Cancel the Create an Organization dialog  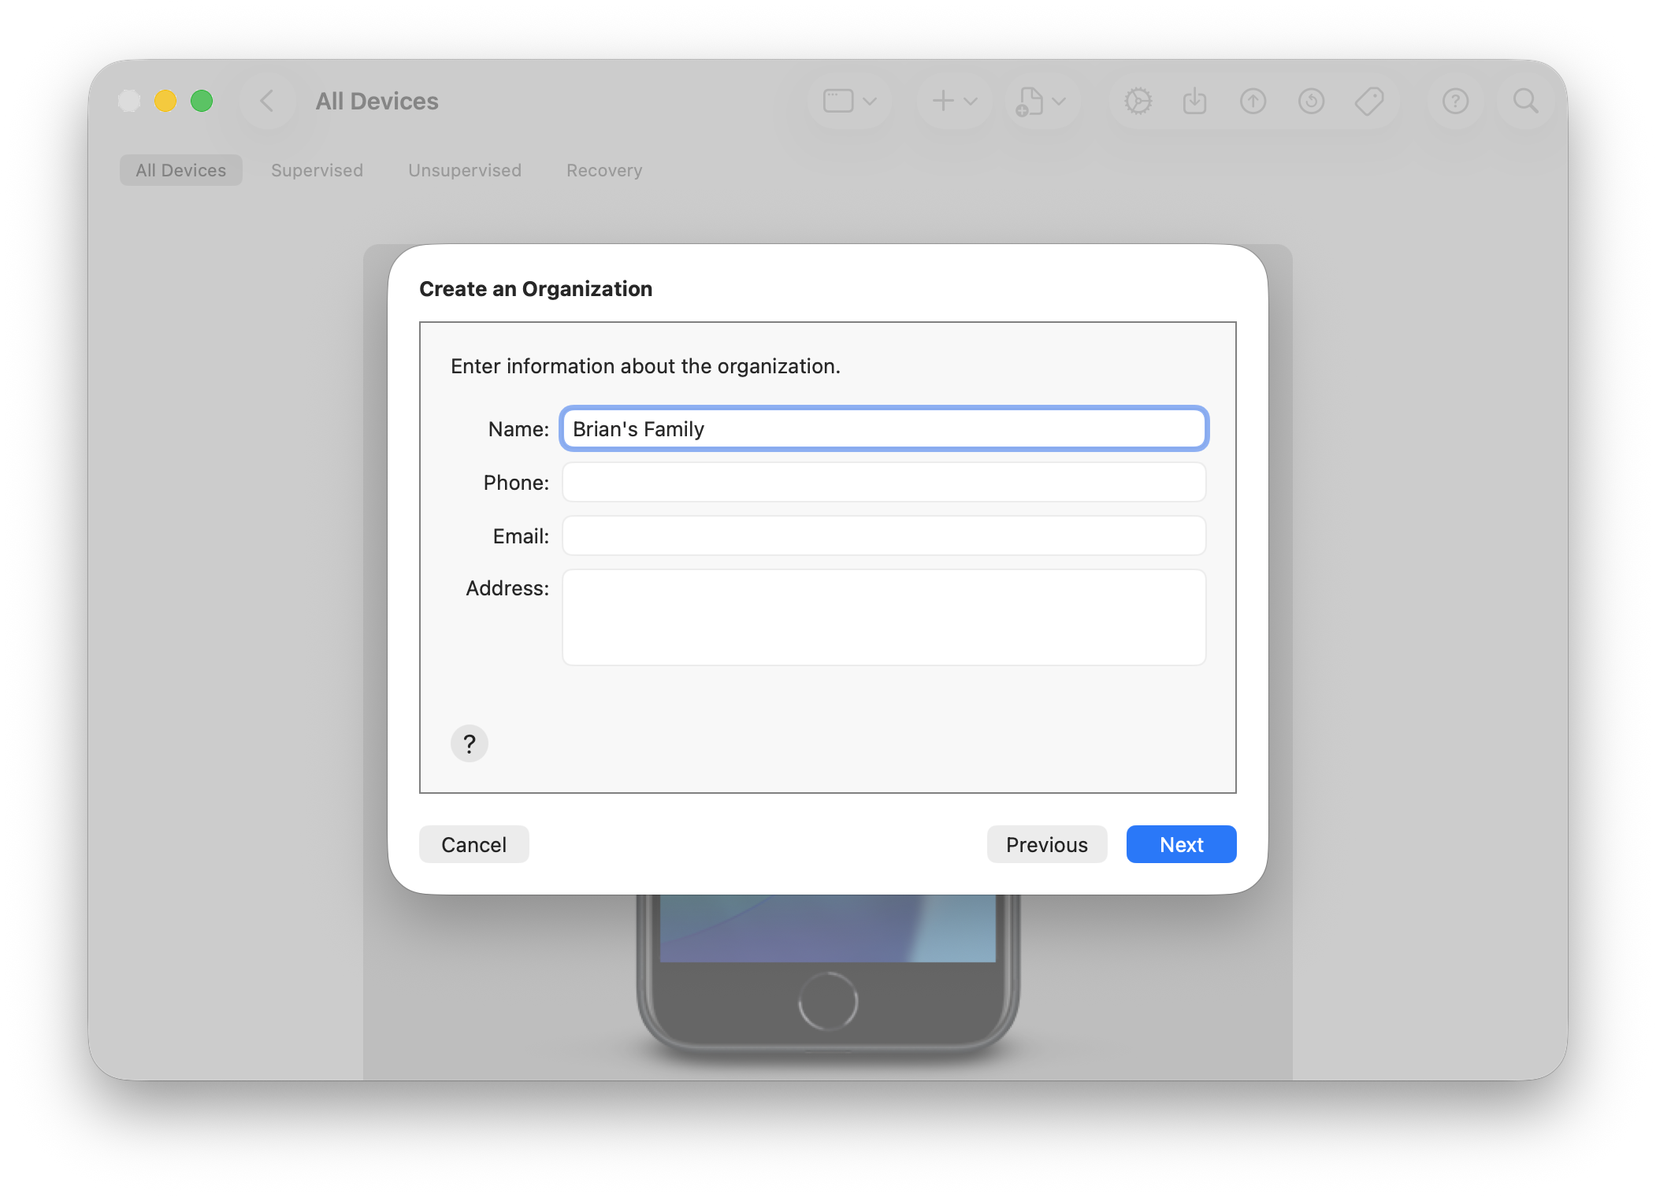tap(473, 844)
